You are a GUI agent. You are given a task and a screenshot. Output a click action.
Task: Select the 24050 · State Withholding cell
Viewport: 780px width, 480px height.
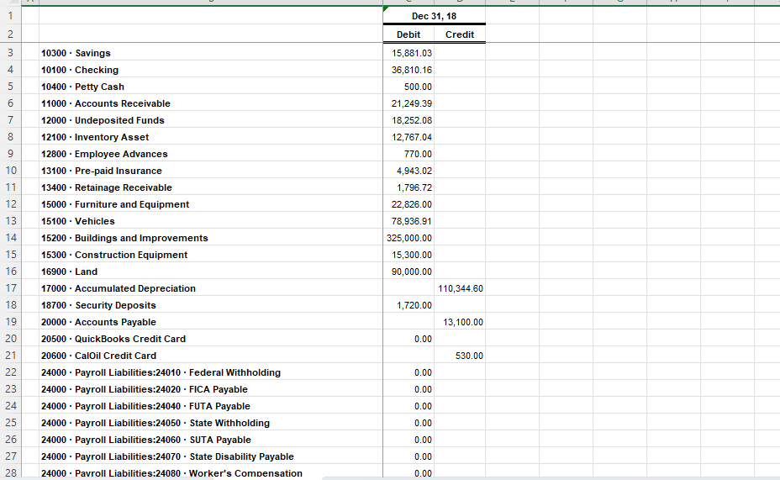(x=211, y=423)
